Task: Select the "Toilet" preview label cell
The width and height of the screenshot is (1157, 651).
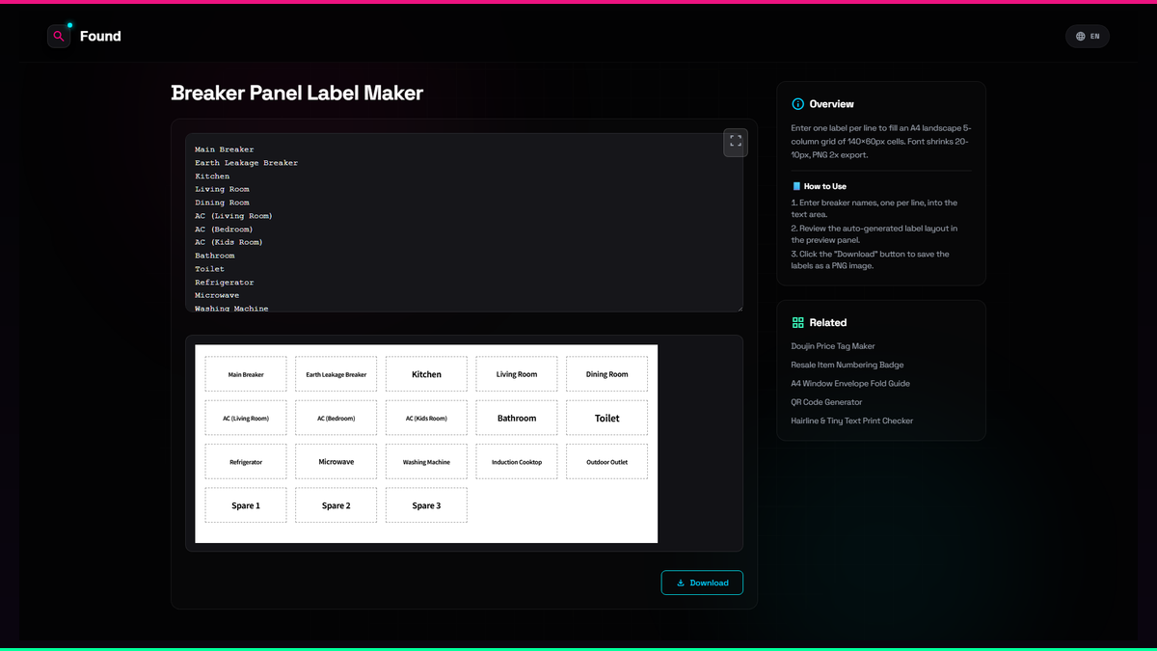Action: point(606,419)
